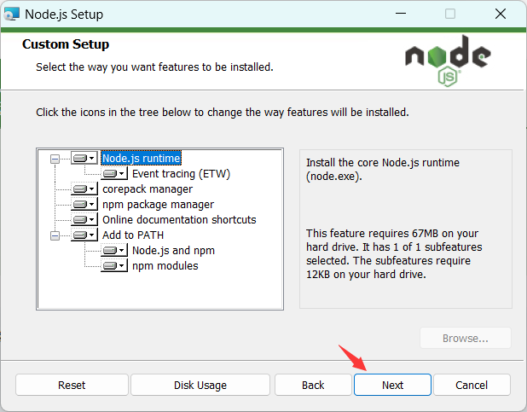Open install options for Add to PATH

[84, 235]
